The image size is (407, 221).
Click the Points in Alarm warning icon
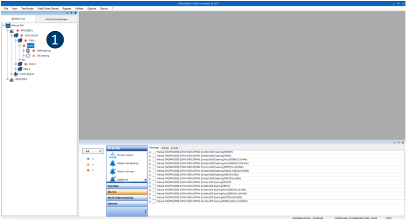click(112, 155)
